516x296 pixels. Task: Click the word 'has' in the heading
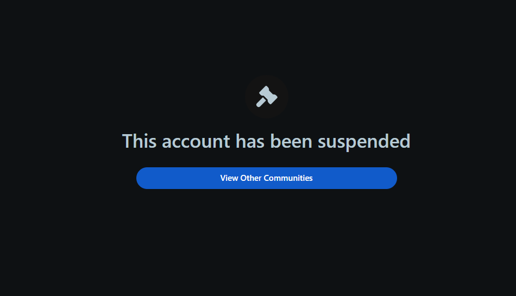[250, 141]
